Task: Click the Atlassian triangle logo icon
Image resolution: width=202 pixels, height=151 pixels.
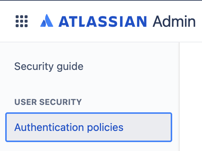Action: (47, 20)
